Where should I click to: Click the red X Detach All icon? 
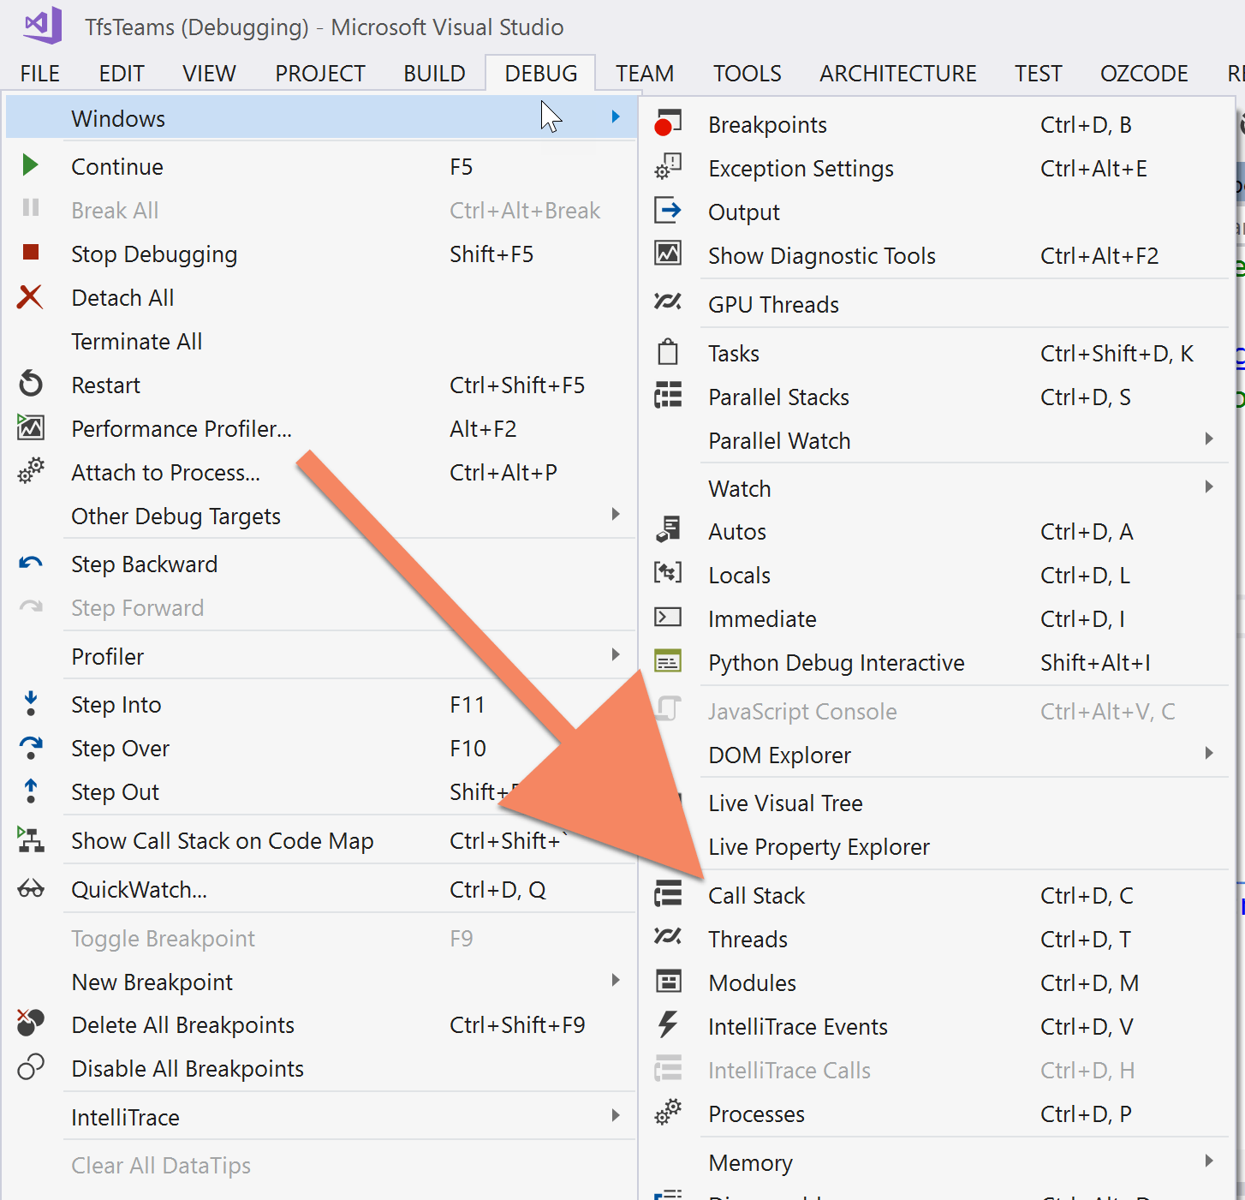click(x=30, y=297)
